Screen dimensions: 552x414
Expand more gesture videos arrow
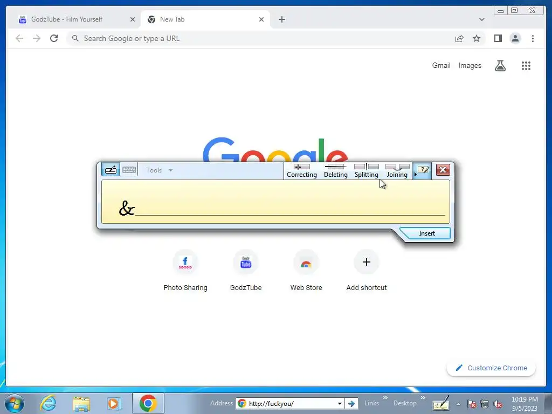point(415,174)
